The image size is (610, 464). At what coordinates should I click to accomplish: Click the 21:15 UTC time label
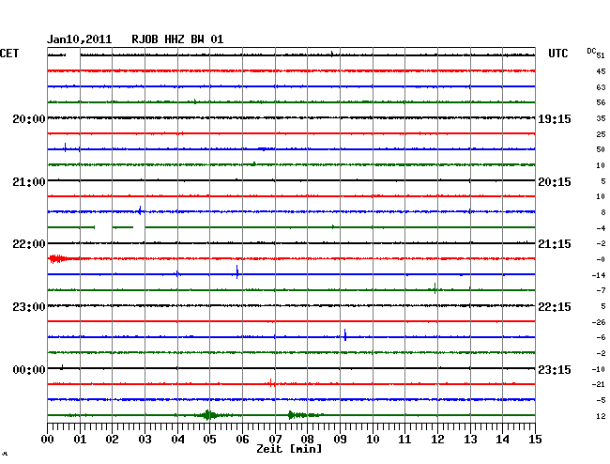(555, 244)
